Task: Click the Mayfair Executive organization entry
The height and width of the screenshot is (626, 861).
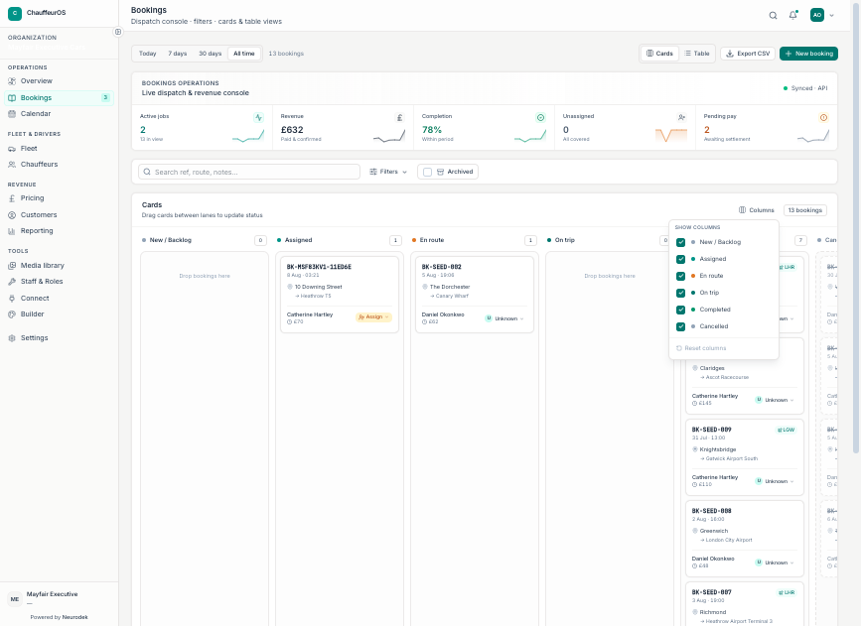Action: click(x=59, y=598)
